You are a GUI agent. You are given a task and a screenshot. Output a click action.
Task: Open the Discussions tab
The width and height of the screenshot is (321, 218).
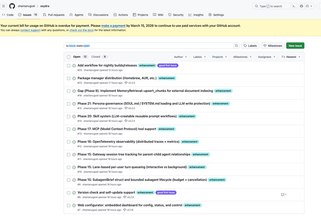pos(98,15)
